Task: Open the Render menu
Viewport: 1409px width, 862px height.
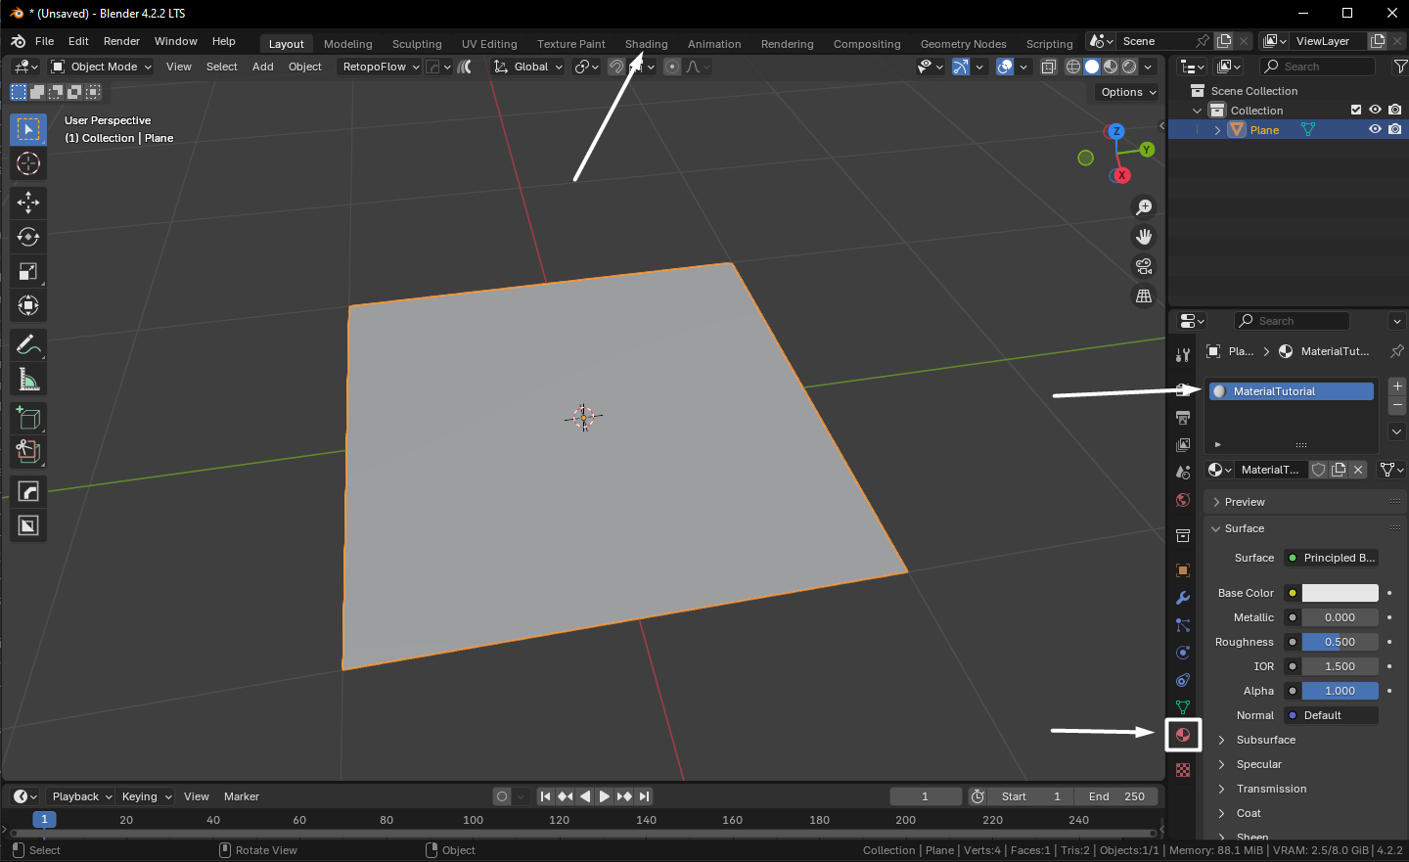Action: 121,41
